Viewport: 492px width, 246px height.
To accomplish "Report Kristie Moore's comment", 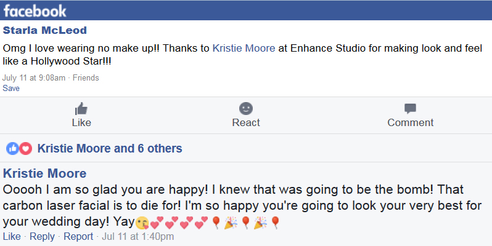I will click(78, 236).
